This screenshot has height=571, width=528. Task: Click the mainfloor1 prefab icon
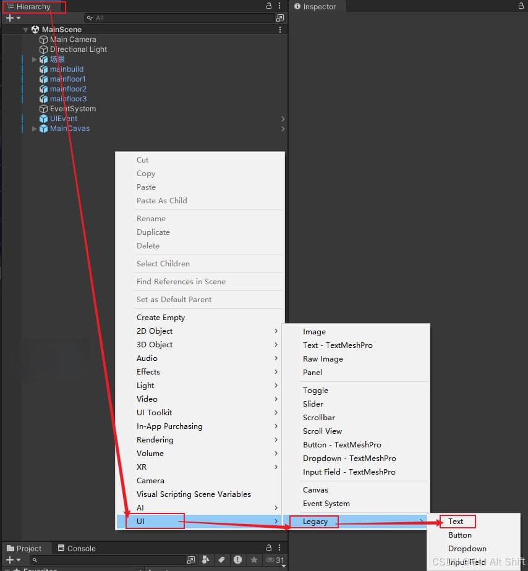click(x=43, y=78)
